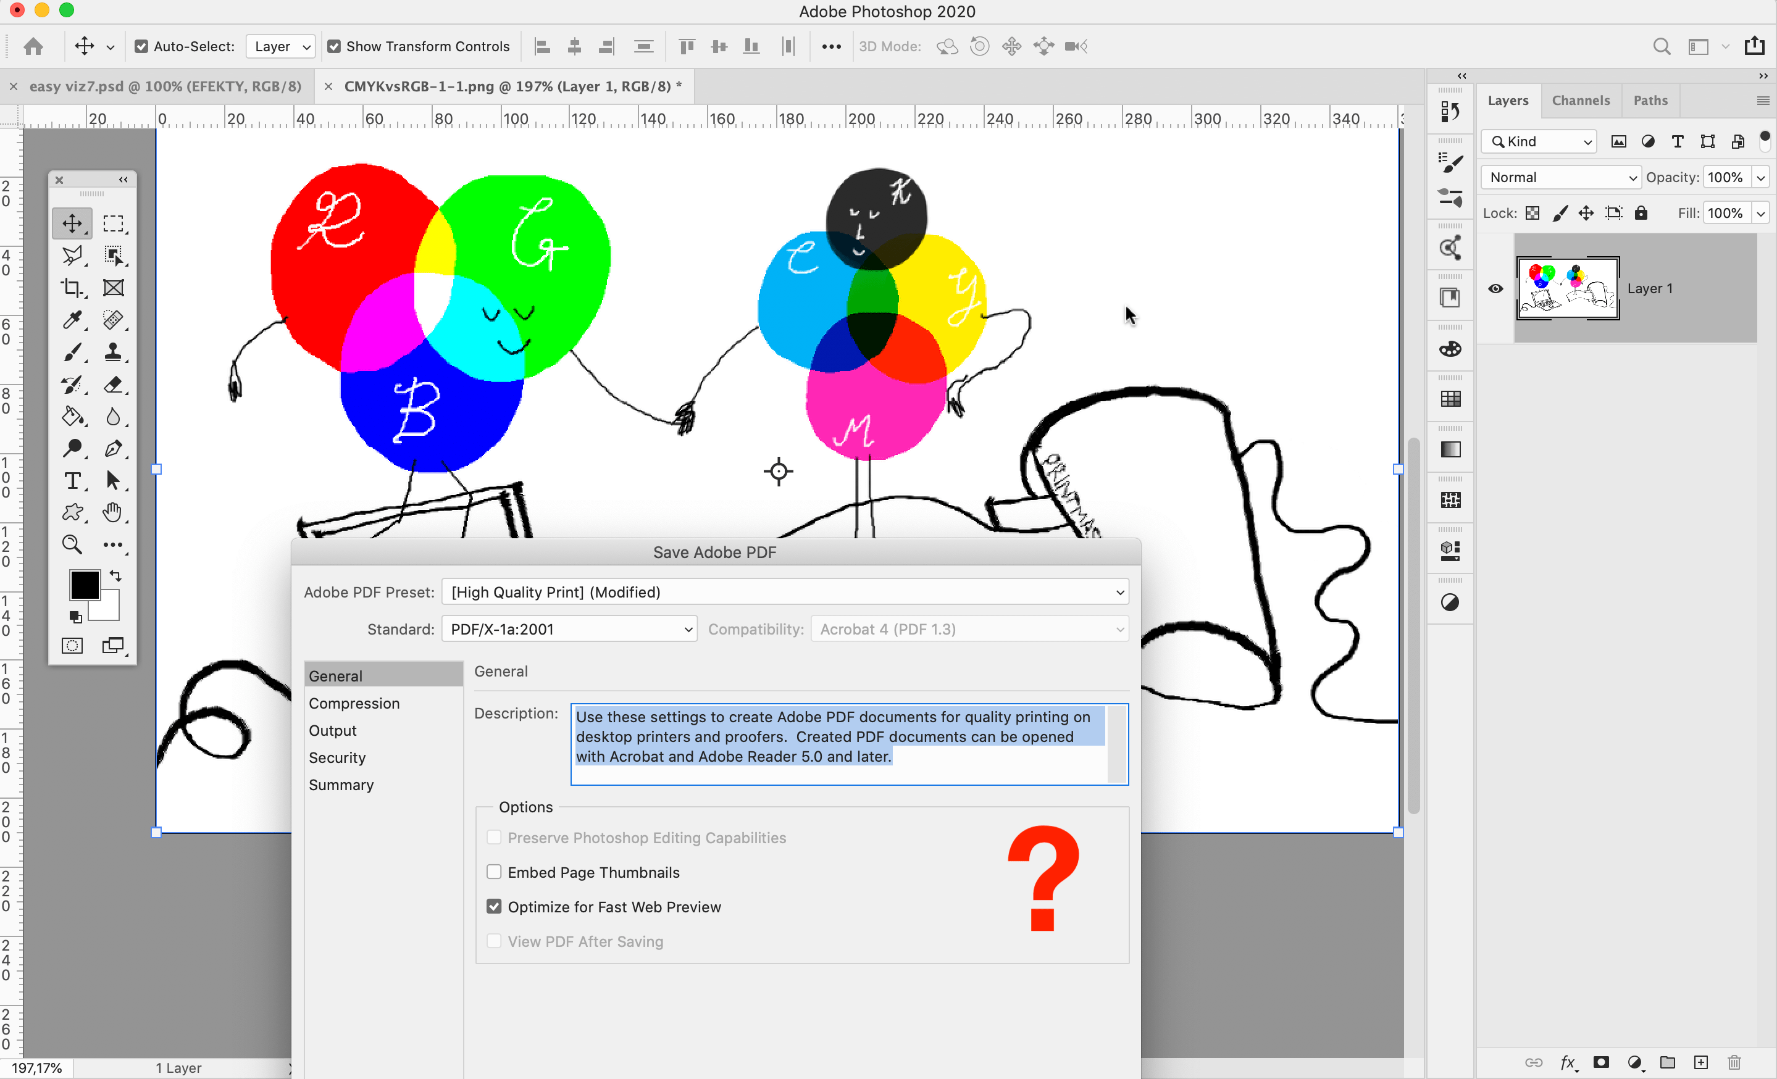This screenshot has height=1079, width=1777.
Task: Select the Object Selection tool
Action: click(113, 255)
